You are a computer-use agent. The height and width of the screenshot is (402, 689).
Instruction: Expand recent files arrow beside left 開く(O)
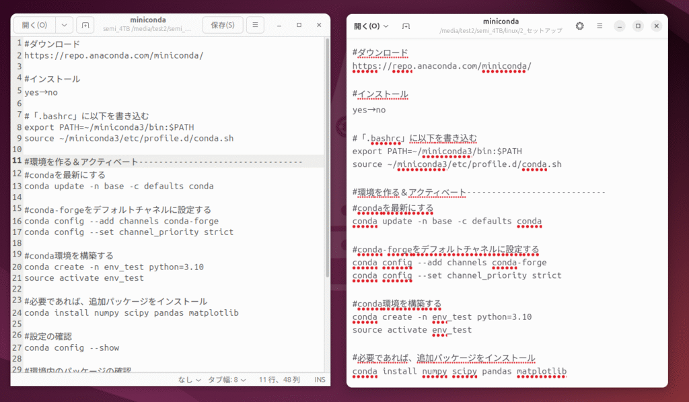pyautogui.click(x=64, y=25)
